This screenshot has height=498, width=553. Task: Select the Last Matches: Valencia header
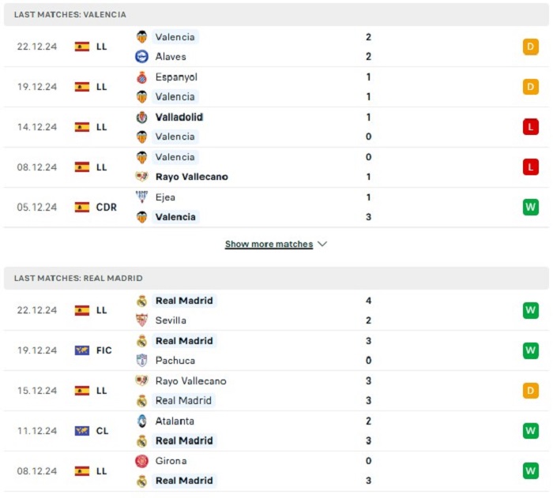276,14
